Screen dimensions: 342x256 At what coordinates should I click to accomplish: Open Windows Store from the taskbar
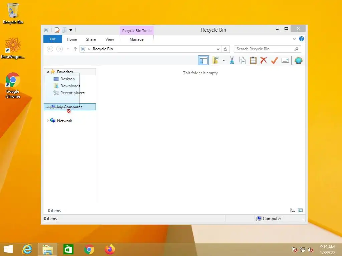(68, 249)
